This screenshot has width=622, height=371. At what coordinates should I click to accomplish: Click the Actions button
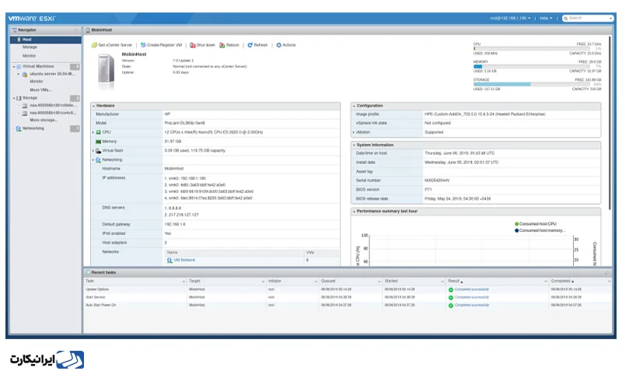286,45
